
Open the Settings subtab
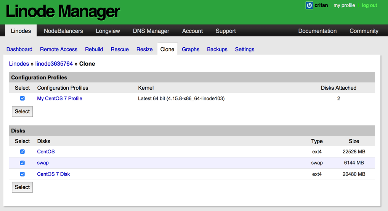tap(245, 49)
